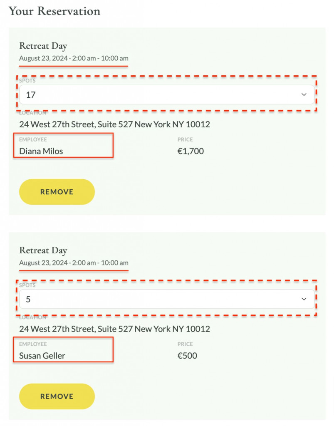
Task: Click the €500 price value
Action: (x=187, y=356)
